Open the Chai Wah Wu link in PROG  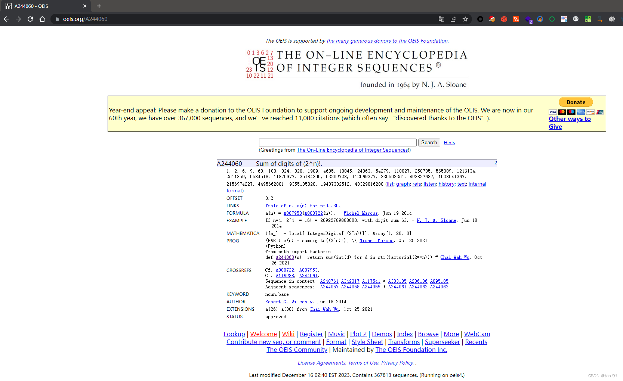click(x=455, y=257)
